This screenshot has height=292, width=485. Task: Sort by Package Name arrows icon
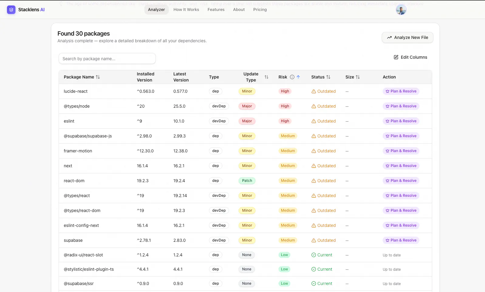pos(98,77)
